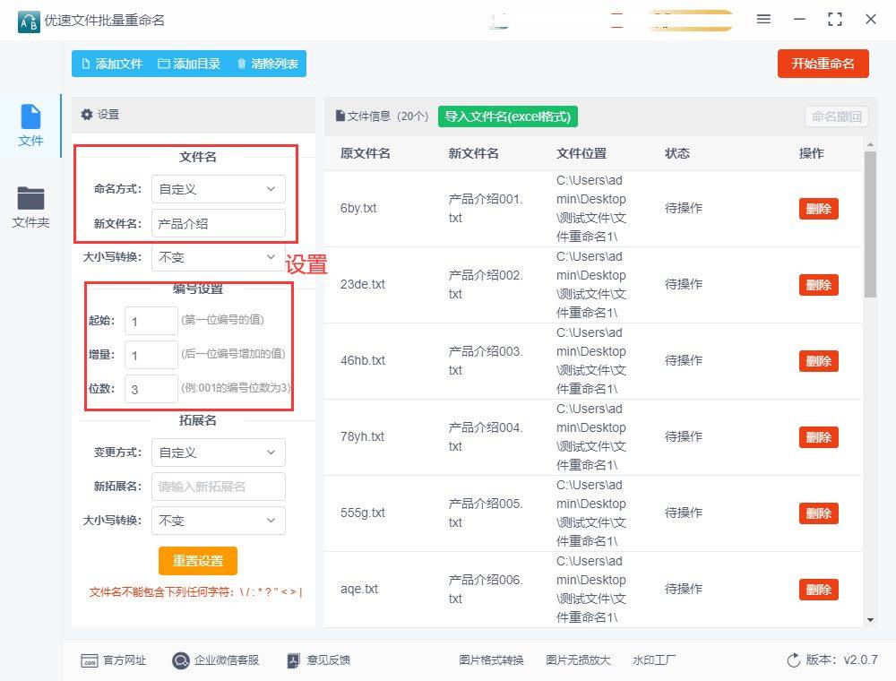Image resolution: width=896 pixels, height=681 pixels.
Task: Open the hamburger menu icon
Action: (x=763, y=20)
